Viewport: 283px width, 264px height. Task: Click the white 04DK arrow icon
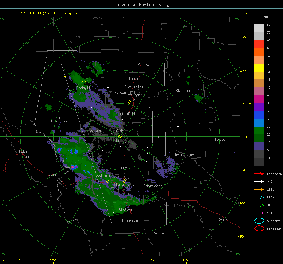pos(259,181)
